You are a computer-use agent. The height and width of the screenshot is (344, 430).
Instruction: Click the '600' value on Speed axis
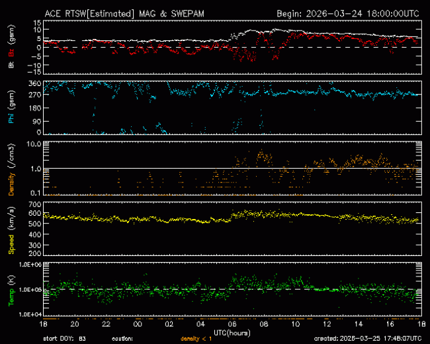35,213
